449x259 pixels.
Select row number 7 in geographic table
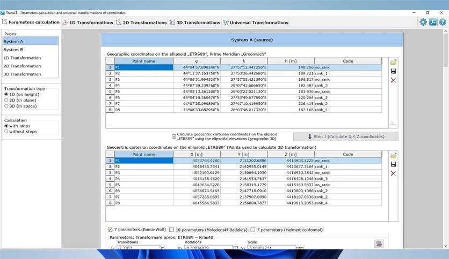(x=110, y=104)
